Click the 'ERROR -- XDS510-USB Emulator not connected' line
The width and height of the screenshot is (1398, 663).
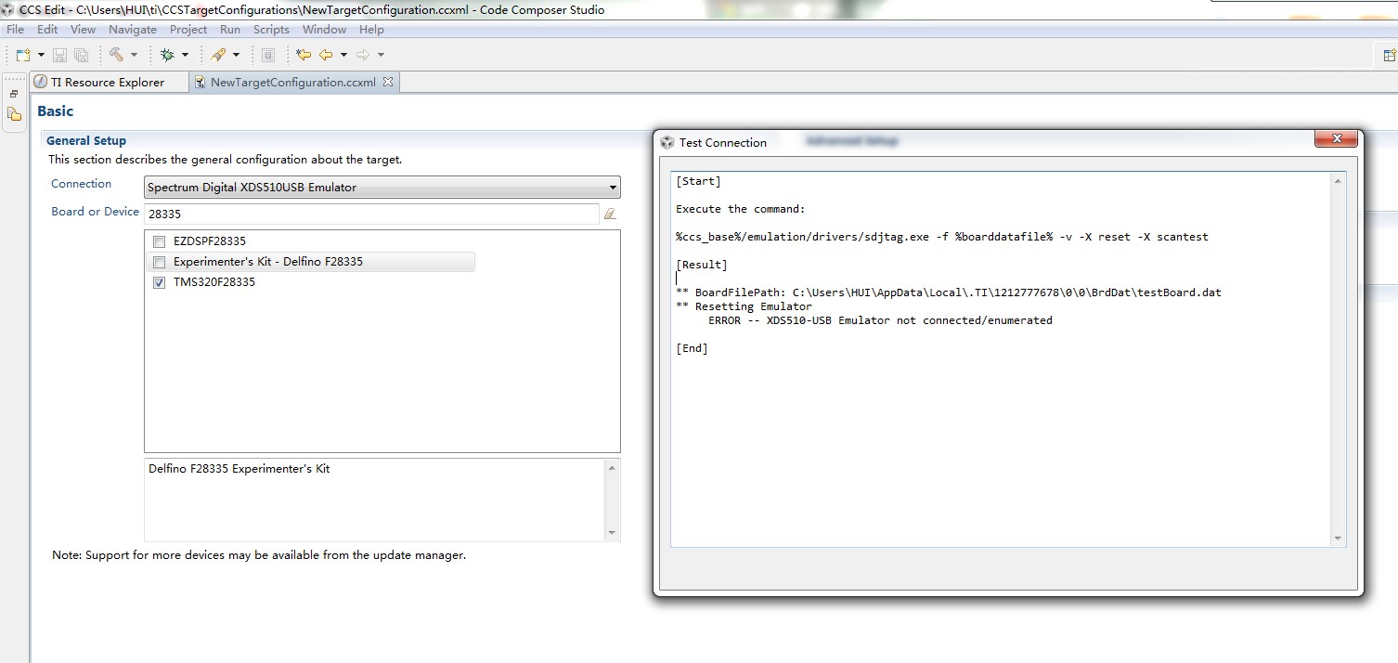(880, 320)
